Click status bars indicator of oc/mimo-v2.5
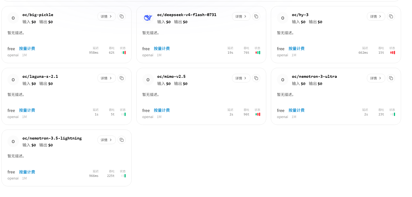Screen dimensions: 412x197 click(258, 114)
